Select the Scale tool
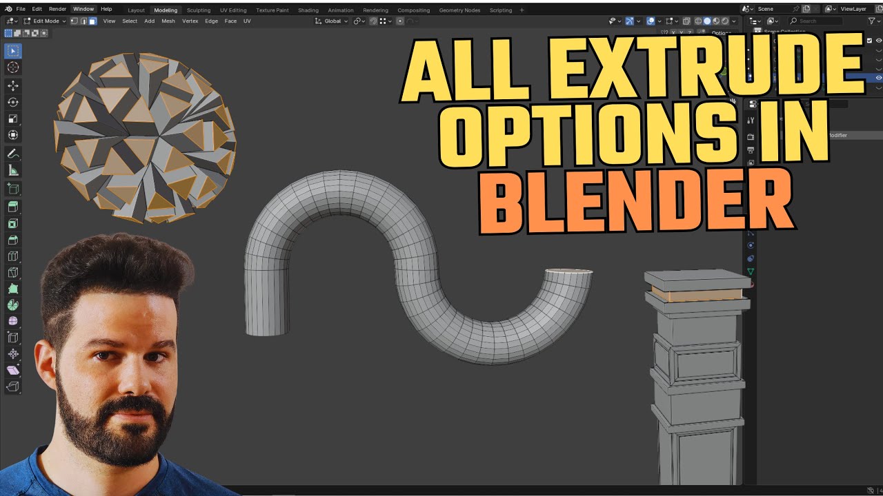The image size is (883, 496). point(13,118)
